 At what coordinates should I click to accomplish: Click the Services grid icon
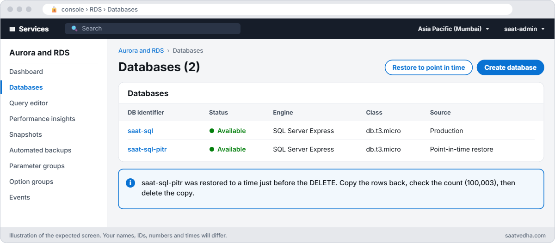pos(12,29)
